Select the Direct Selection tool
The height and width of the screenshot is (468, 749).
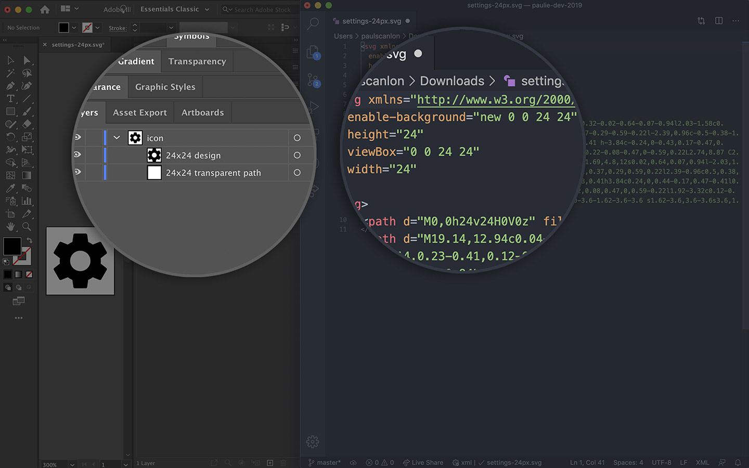click(x=27, y=60)
